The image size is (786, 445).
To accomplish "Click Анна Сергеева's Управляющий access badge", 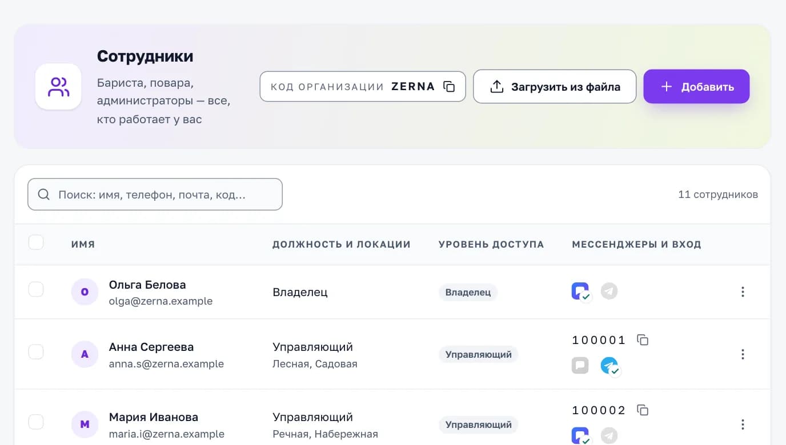I will [478, 354].
